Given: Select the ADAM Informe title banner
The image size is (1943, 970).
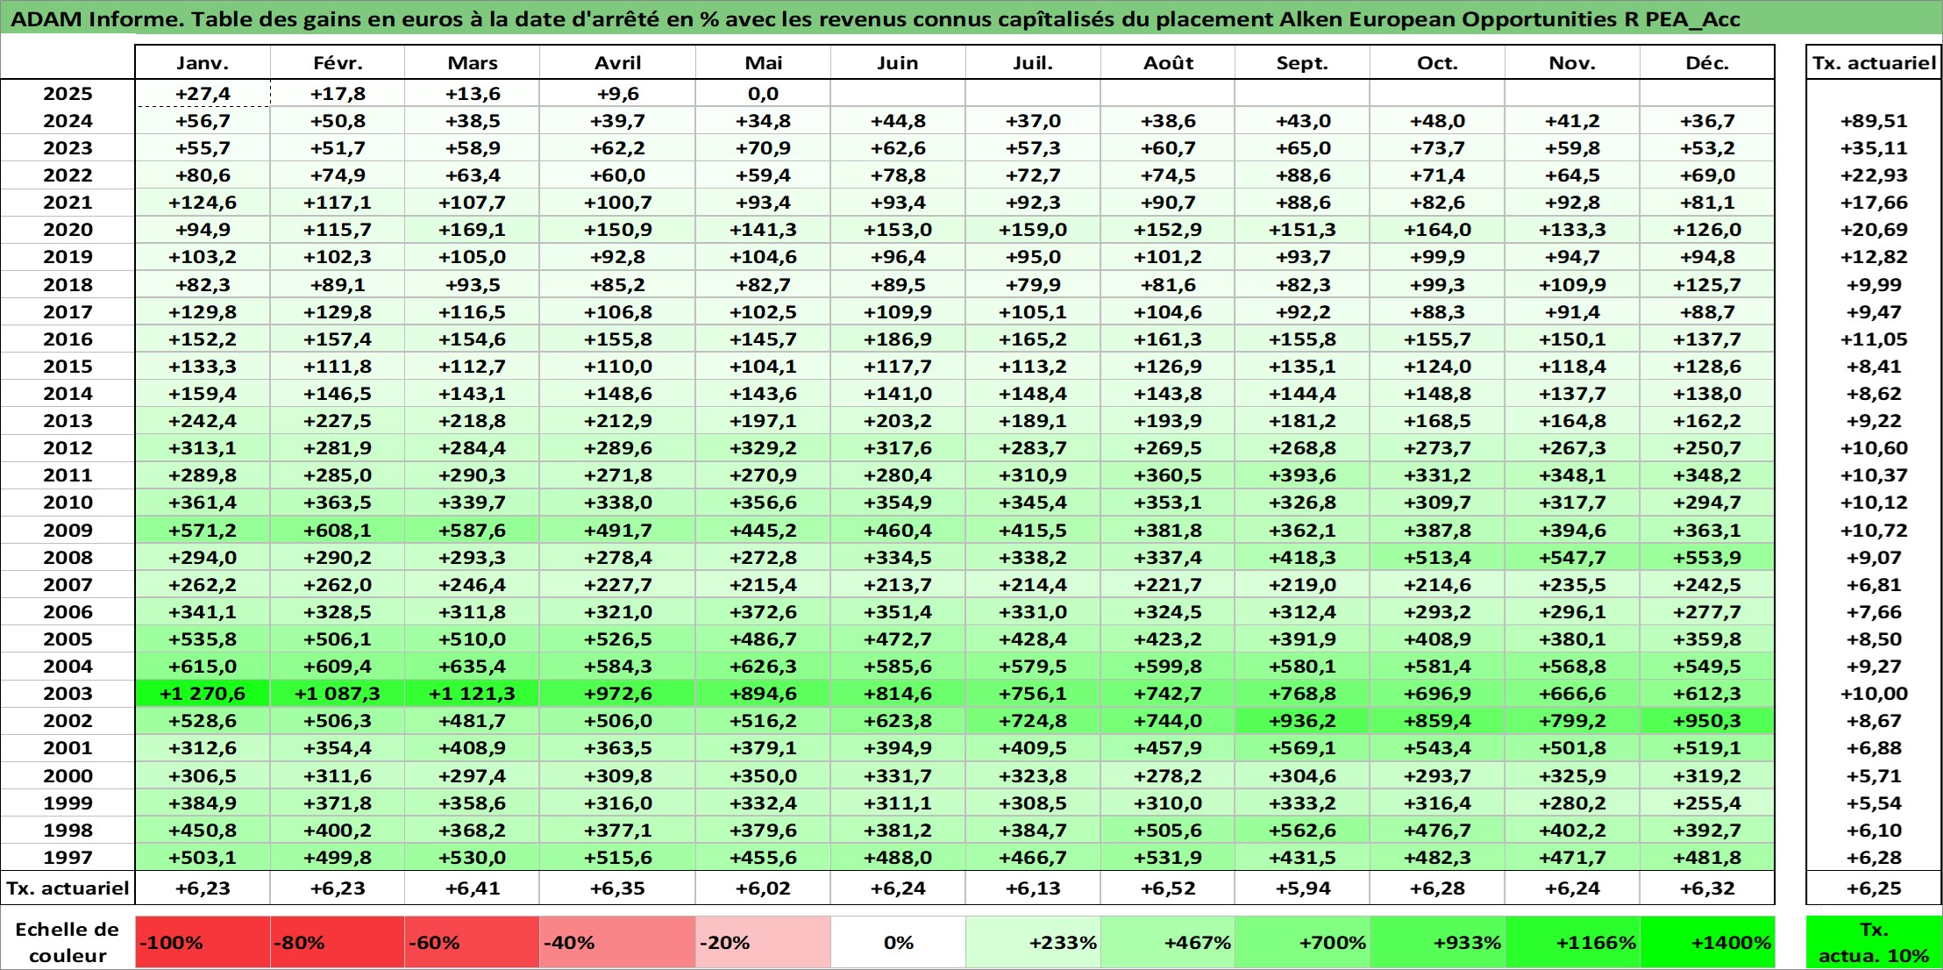Looking at the screenshot, I should tap(877, 18).
